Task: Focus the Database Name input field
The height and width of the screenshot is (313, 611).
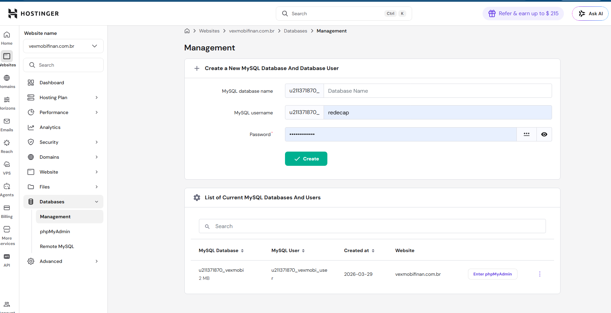Action: (x=438, y=91)
